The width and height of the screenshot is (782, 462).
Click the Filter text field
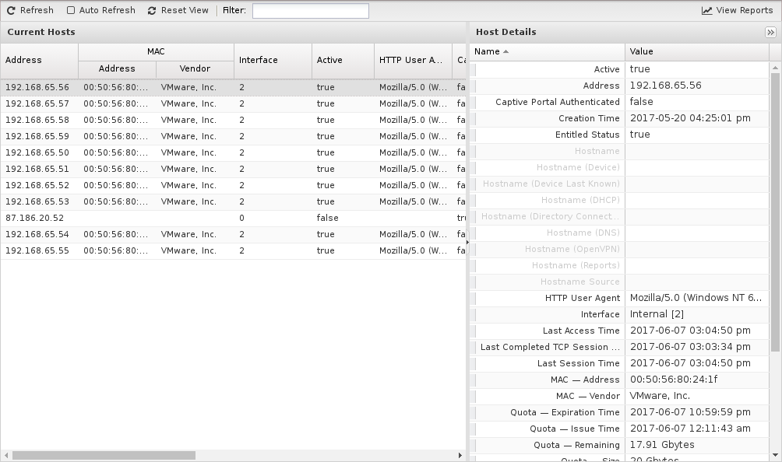[310, 11]
